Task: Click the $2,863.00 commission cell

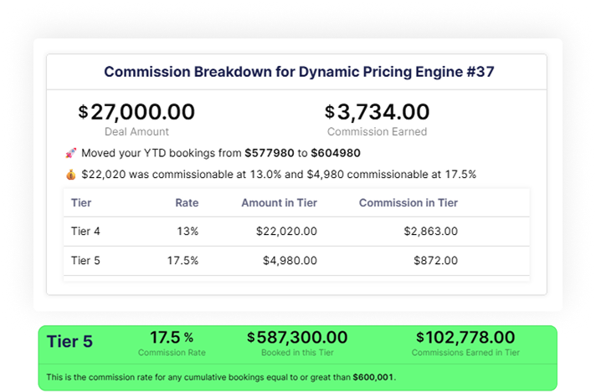Action: pos(430,232)
